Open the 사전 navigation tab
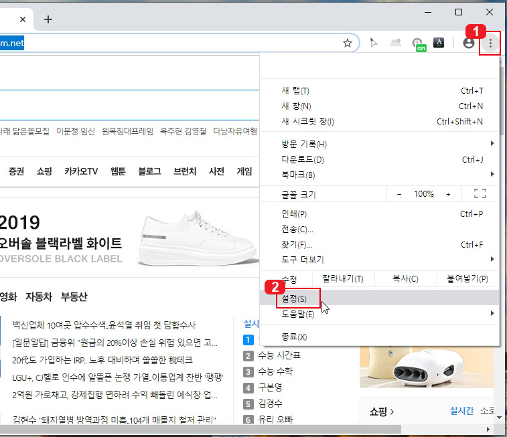 (x=216, y=171)
